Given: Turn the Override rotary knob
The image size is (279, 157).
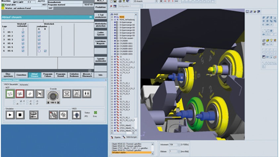Looking at the screenshot, I should (x=53, y=96).
